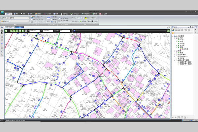Click the 強調表示色設定 button
This screenshot has width=198, height=132.
[x=90, y=18]
